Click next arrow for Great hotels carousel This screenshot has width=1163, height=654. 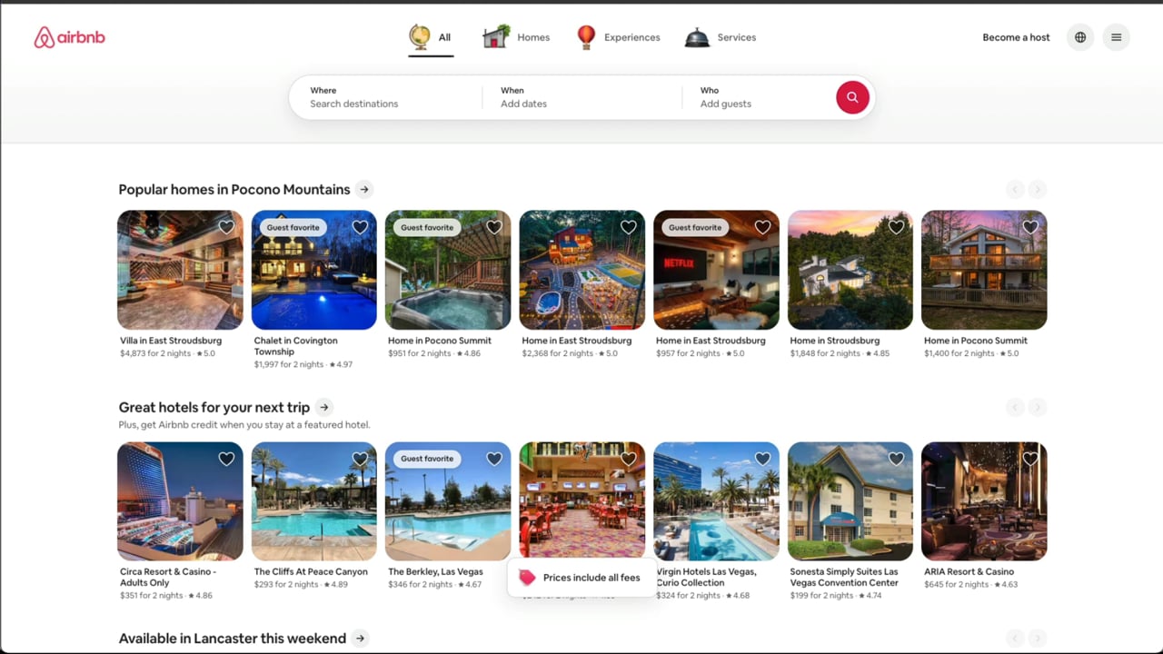(x=1037, y=407)
